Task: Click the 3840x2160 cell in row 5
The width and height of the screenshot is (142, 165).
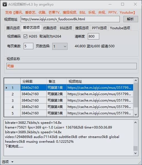Action: 33,113
